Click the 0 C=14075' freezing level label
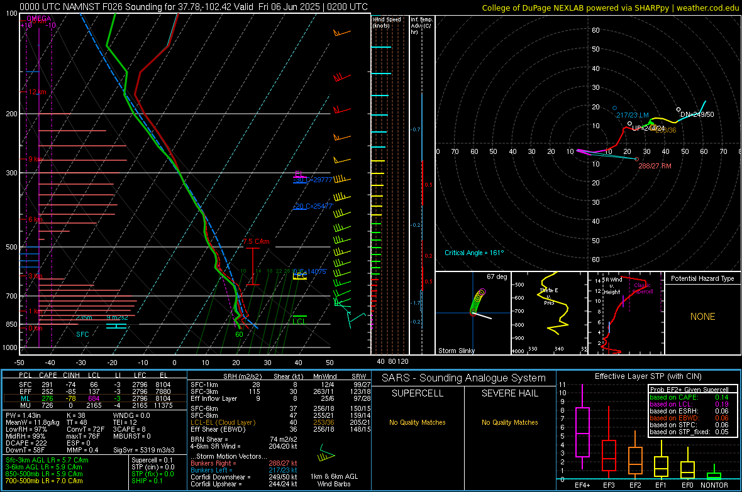Viewport: 742px width, 492px height. coord(310,271)
